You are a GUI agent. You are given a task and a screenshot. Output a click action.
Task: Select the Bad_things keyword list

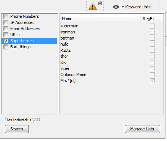tap(20, 47)
